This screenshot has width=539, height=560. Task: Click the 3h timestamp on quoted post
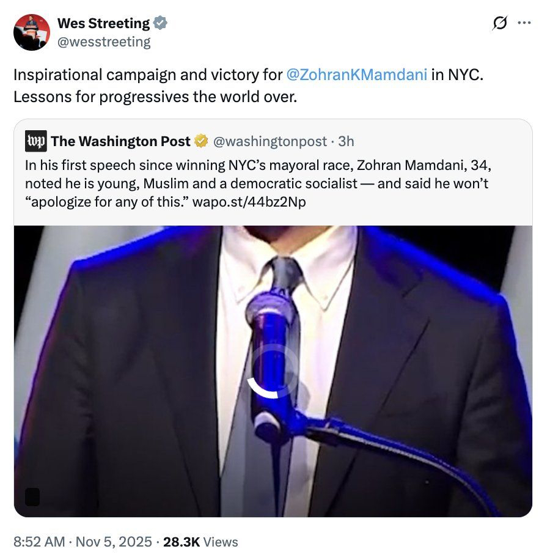tap(346, 141)
